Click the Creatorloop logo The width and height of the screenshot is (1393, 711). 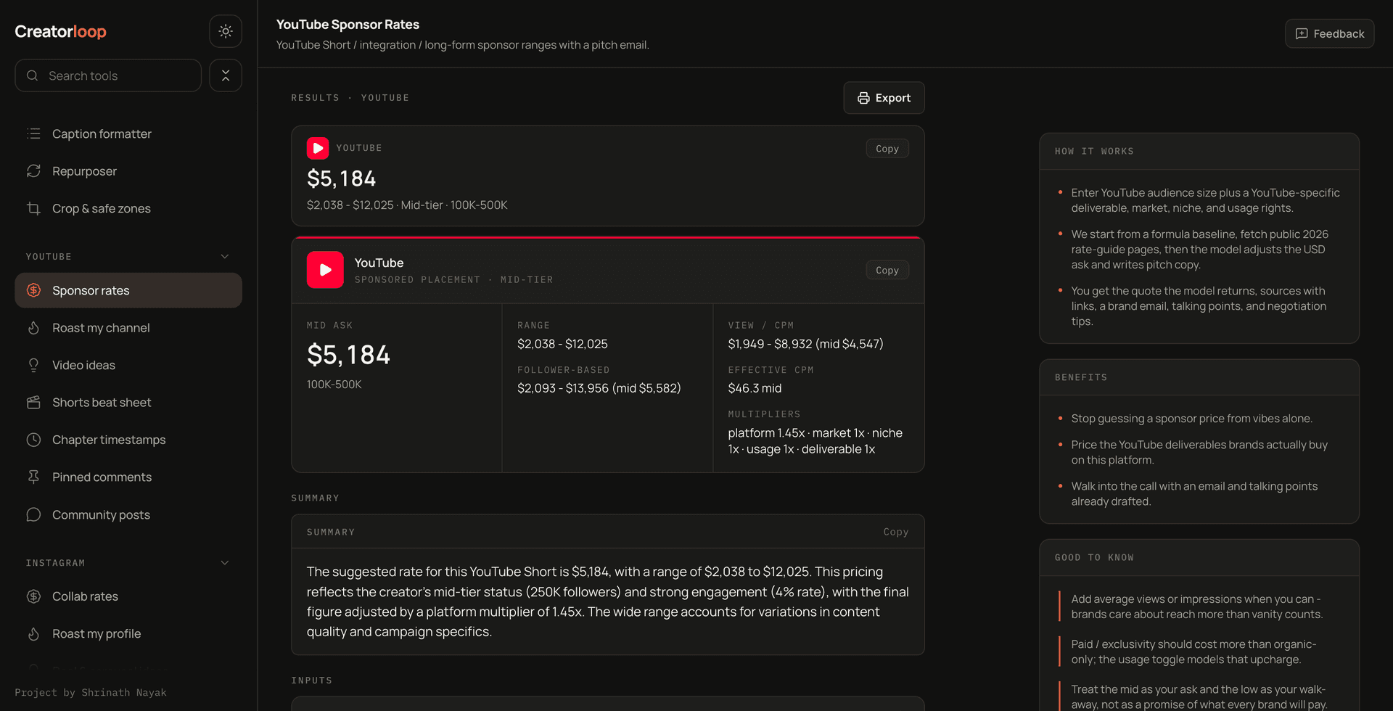61,31
